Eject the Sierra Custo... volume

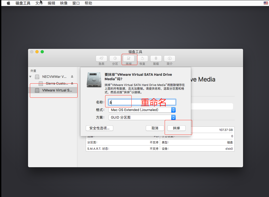pos(72,83)
